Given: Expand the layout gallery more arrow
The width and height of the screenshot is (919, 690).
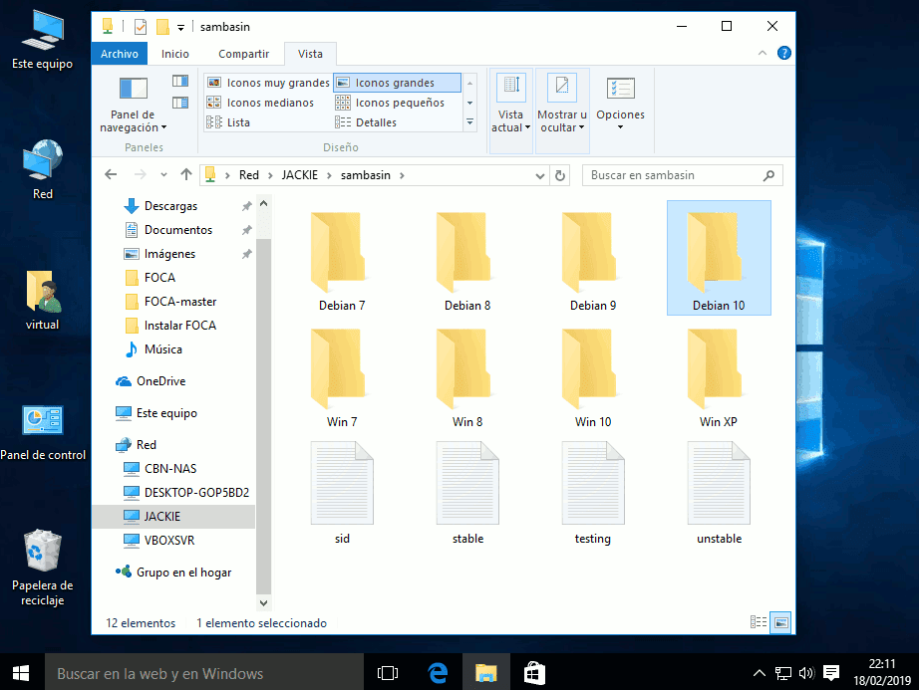Looking at the screenshot, I should coord(470,122).
